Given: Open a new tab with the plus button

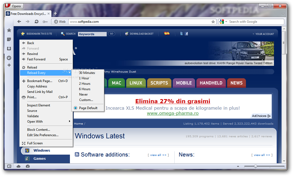Looking at the screenshot, I should tap(55, 13).
